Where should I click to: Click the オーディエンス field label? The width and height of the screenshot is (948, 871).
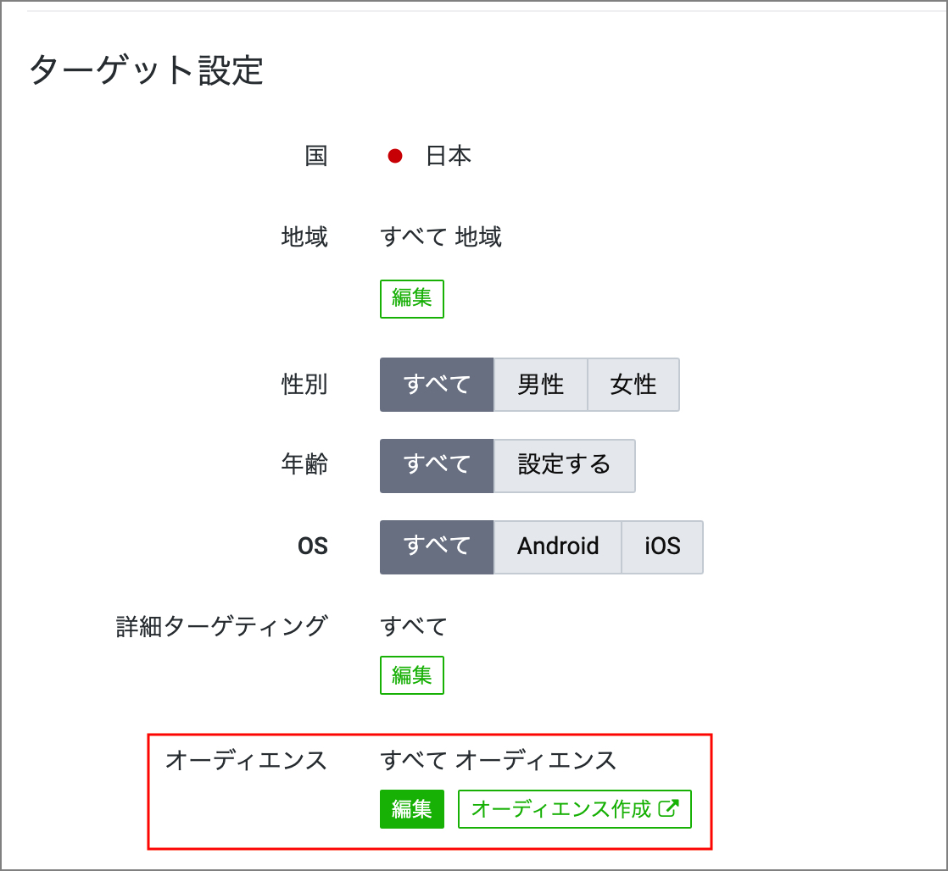click(x=246, y=761)
